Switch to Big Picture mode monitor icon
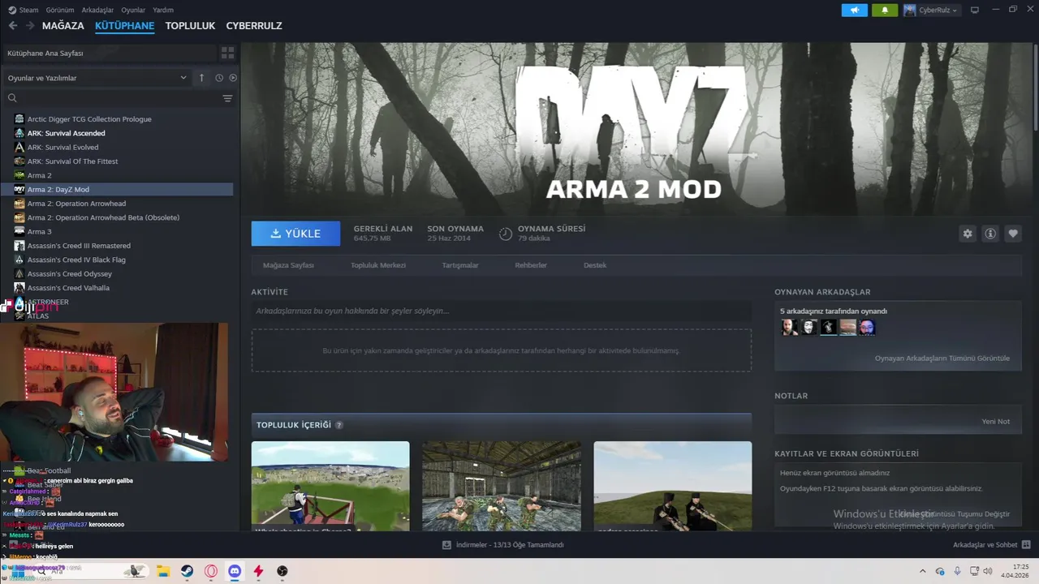 975,10
